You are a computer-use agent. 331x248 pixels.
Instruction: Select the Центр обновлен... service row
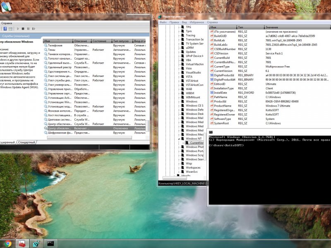tap(95, 128)
